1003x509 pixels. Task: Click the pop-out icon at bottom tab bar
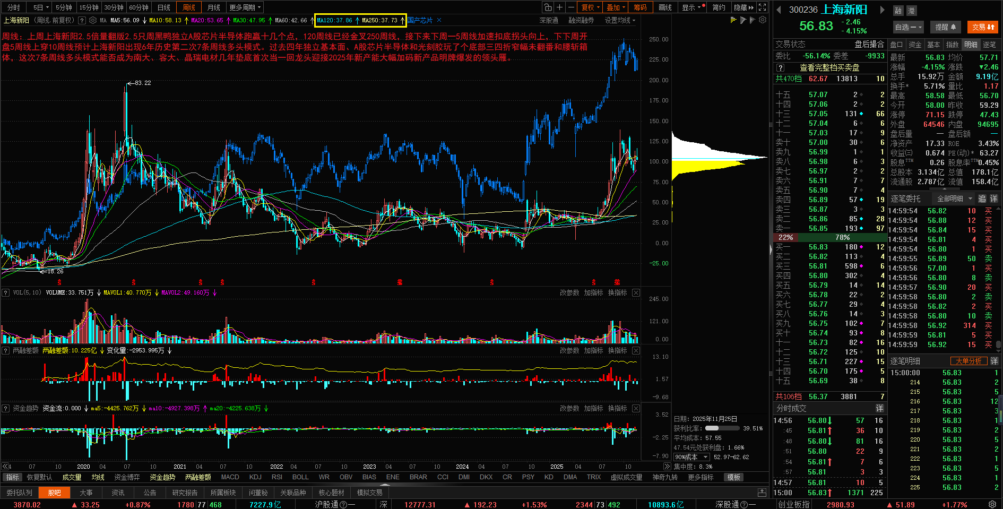click(762, 493)
